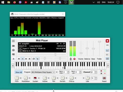
Task: Pause the current song
Action: pos(23,59)
